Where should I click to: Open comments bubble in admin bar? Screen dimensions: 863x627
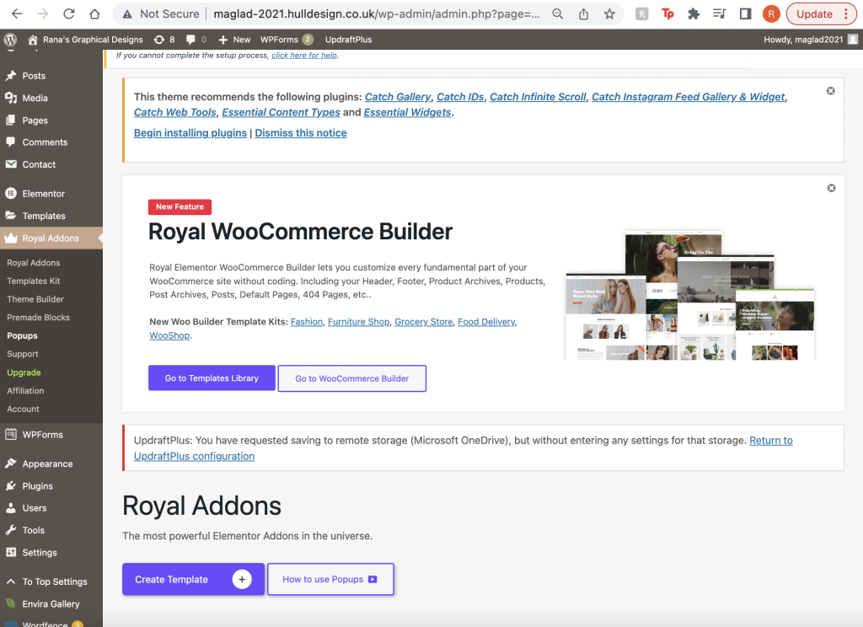[196, 40]
